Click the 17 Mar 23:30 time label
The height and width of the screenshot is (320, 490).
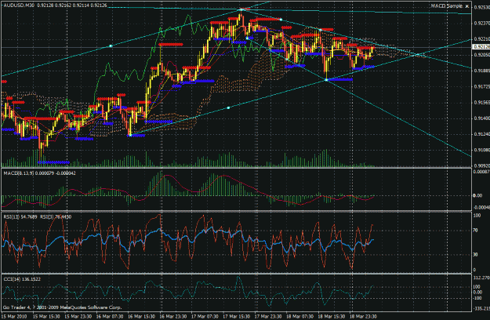(268, 316)
